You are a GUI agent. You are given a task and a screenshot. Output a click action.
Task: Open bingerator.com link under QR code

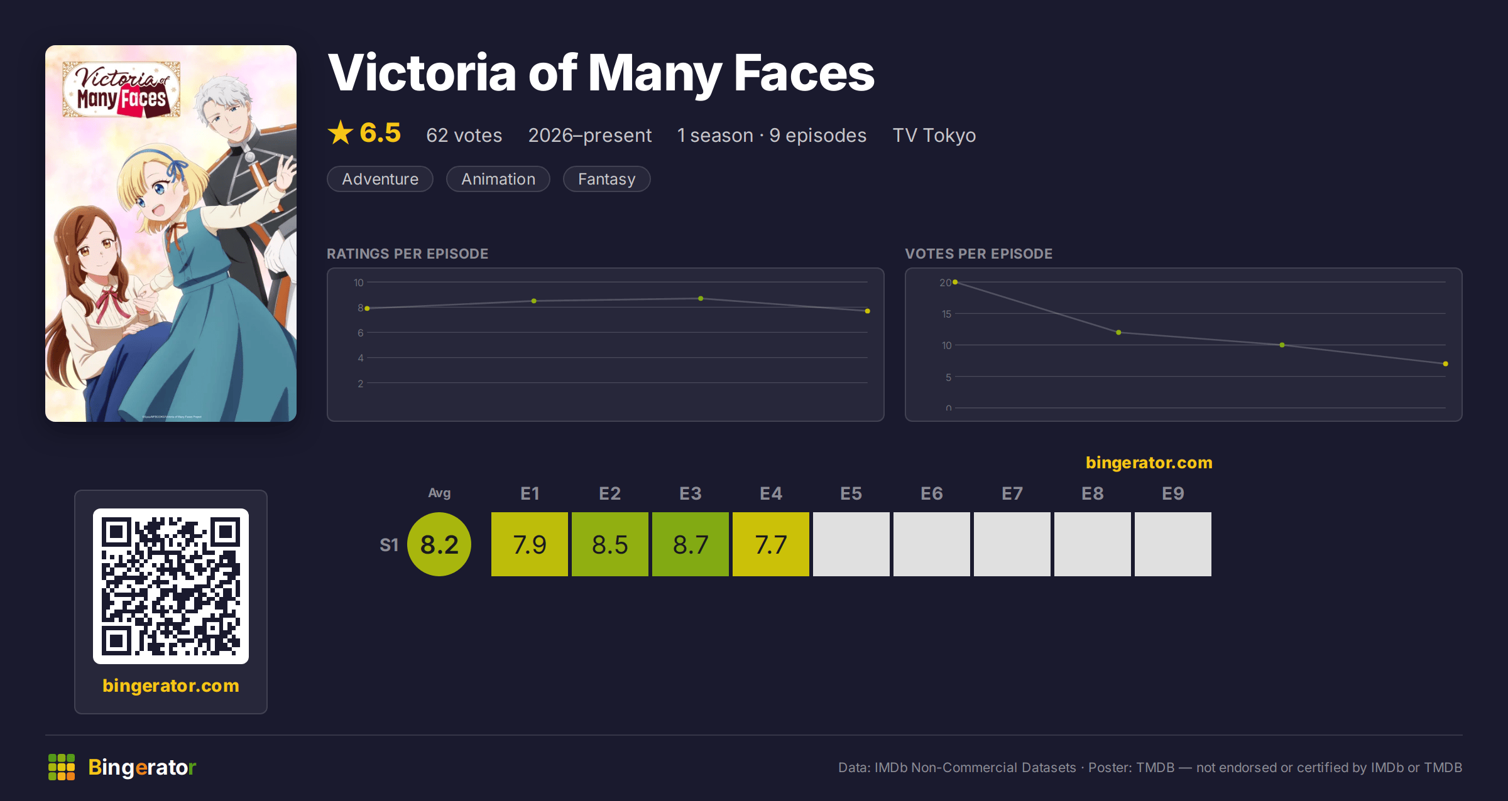pyautogui.click(x=171, y=685)
